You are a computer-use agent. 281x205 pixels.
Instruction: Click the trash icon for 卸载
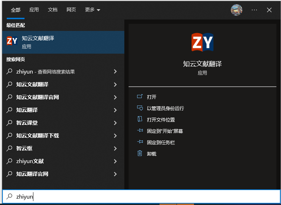click(140, 153)
